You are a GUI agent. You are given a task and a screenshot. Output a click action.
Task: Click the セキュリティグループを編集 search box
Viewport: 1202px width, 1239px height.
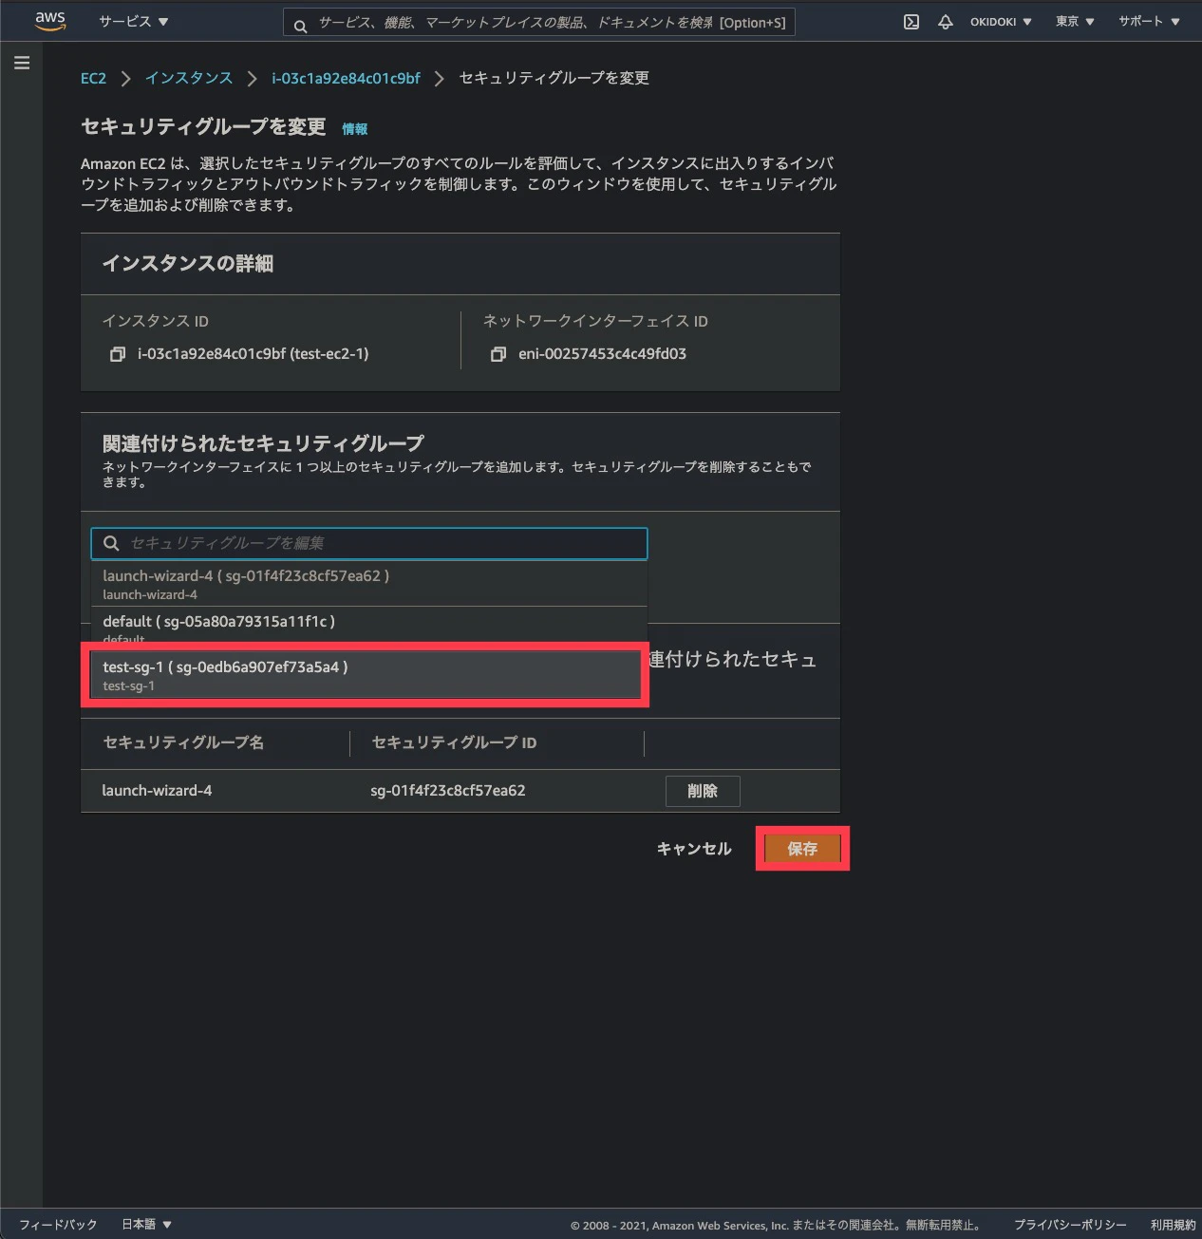(x=369, y=543)
